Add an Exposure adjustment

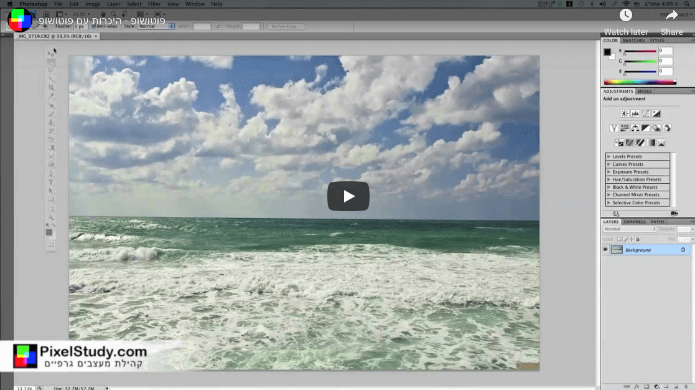pos(656,113)
